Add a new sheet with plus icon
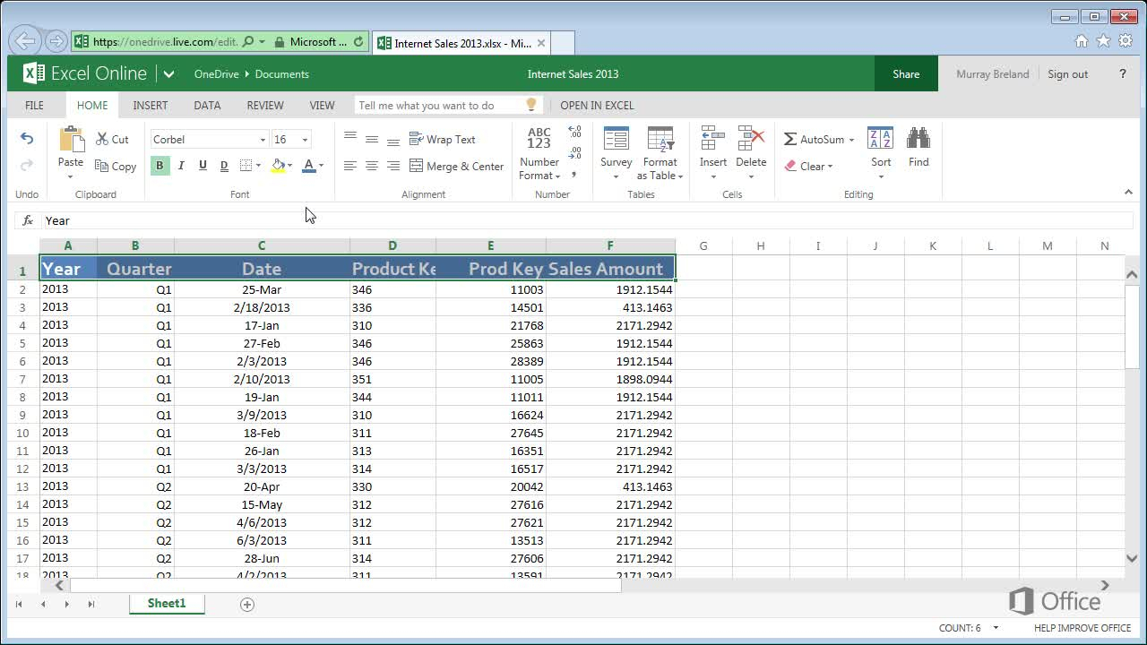The width and height of the screenshot is (1147, 645). [x=247, y=605]
